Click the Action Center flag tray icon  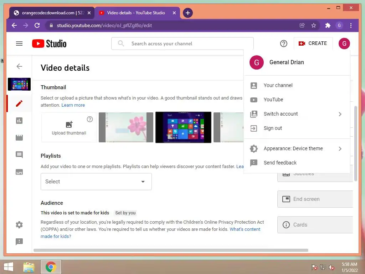coord(314,267)
